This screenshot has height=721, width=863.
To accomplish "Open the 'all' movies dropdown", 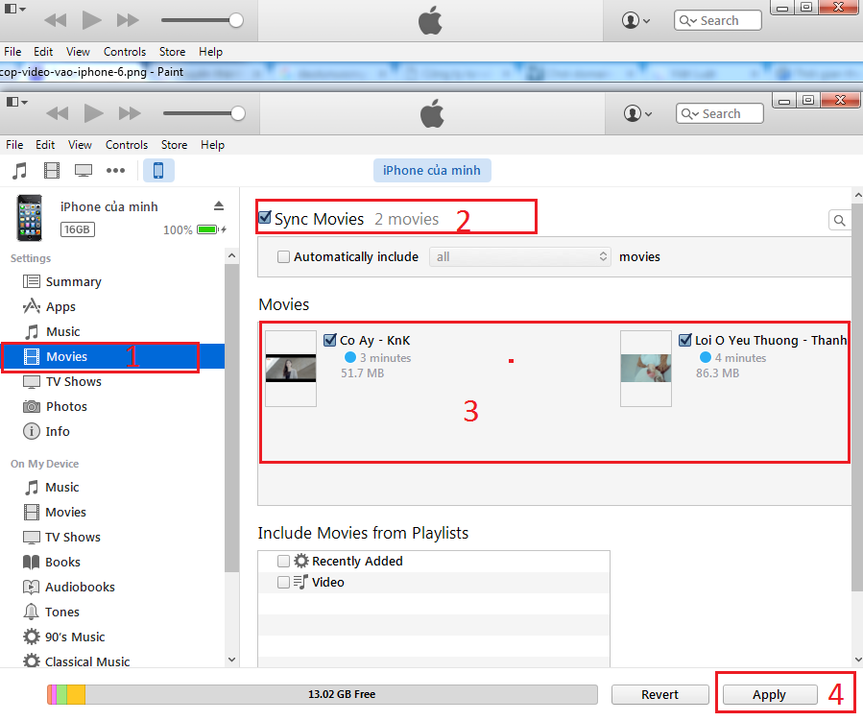I will tap(519, 256).
